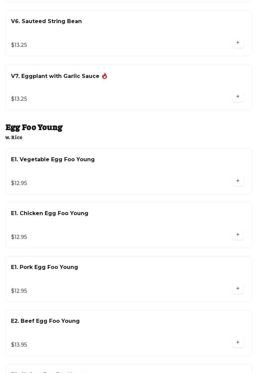This screenshot has height=373, width=257.
Task: Add Chicken Egg Foo Young using plus icon
Action: pyautogui.click(x=238, y=235)
